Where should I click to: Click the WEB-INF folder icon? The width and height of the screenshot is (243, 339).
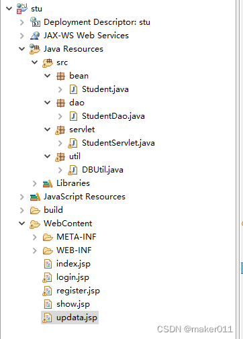point(48,250)
